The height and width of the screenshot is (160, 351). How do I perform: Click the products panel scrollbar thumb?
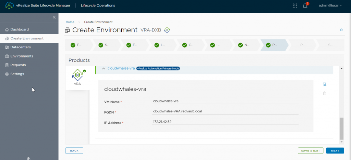tap(341, 129)
